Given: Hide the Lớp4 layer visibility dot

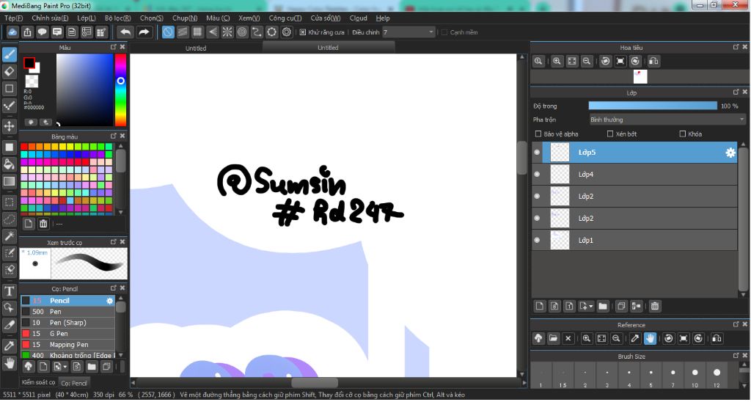Looking at the screenshot, I should pyautogui.click(x=537, y=175).
